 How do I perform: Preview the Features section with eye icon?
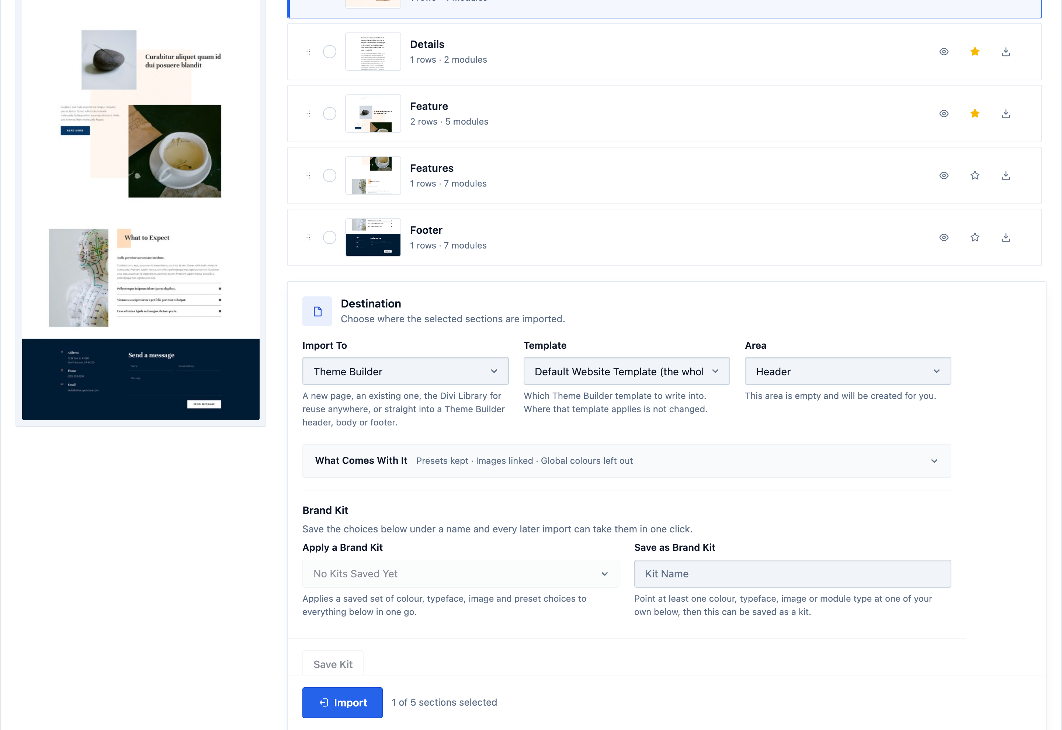pos(944,175)
